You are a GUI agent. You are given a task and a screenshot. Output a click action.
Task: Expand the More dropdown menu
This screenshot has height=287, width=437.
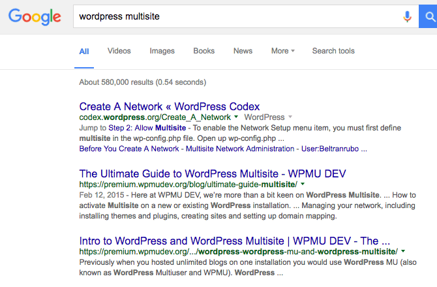pos(283,51)
